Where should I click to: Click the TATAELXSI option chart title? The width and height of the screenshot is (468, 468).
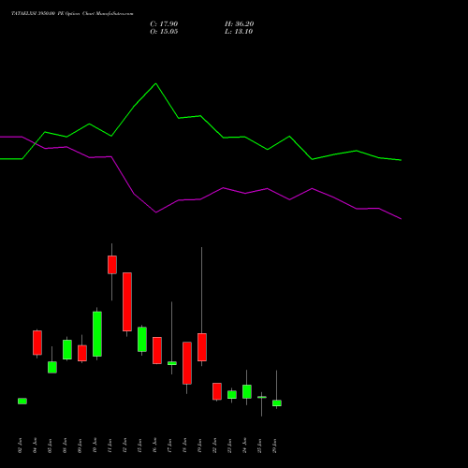click(x=72, y=14)
